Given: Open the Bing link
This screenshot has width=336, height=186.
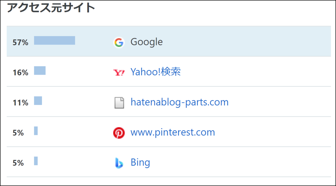Looking at the screenshot, I should [140, 163].
